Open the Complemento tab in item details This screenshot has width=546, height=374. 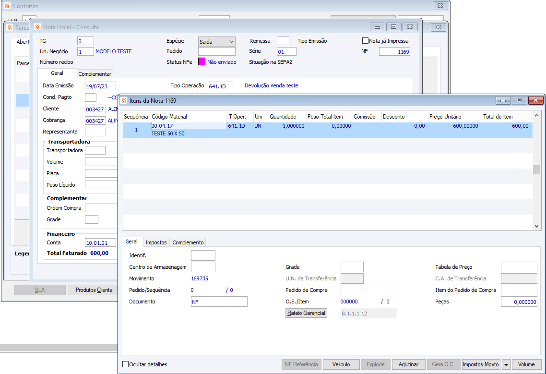click(x=188, y=242)
